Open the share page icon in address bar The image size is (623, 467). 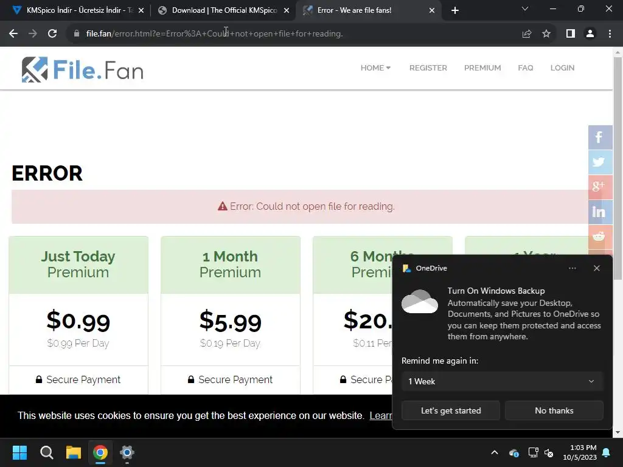point(527,34)
